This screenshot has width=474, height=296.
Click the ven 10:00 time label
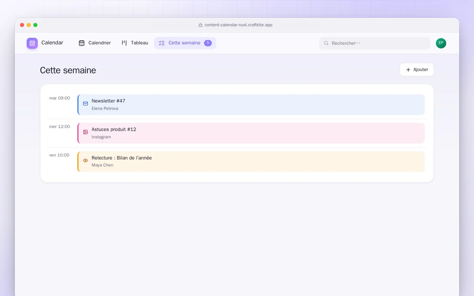coord(59,155)
